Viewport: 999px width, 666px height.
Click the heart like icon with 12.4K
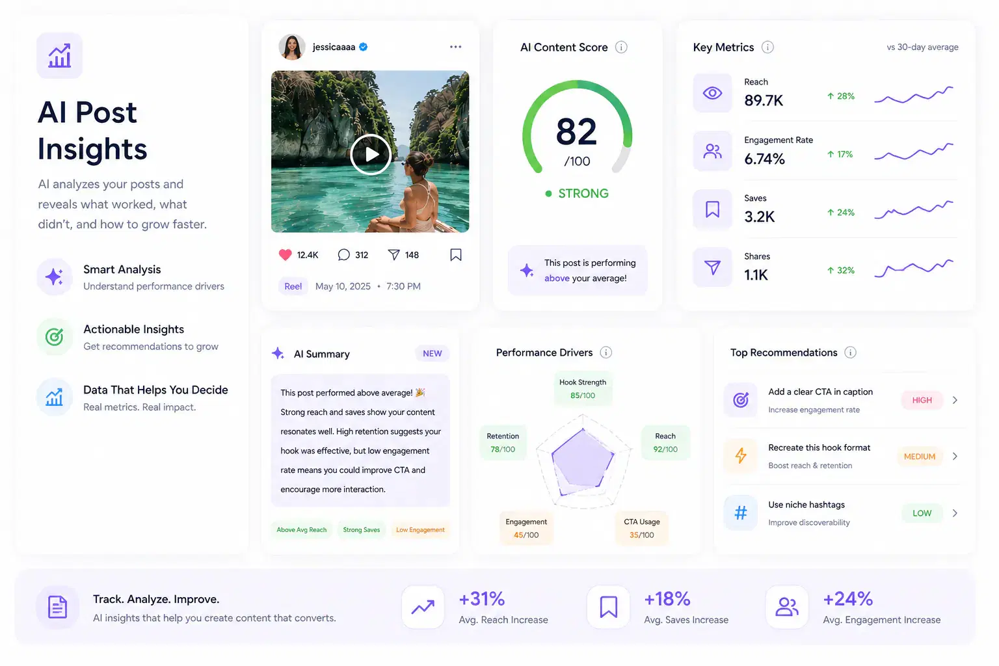tap(285, 255)
